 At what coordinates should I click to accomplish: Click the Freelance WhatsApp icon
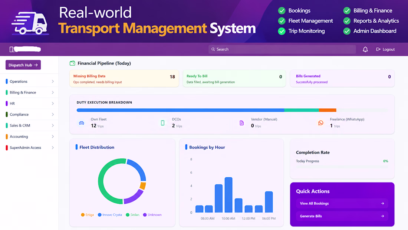point(321,123)
